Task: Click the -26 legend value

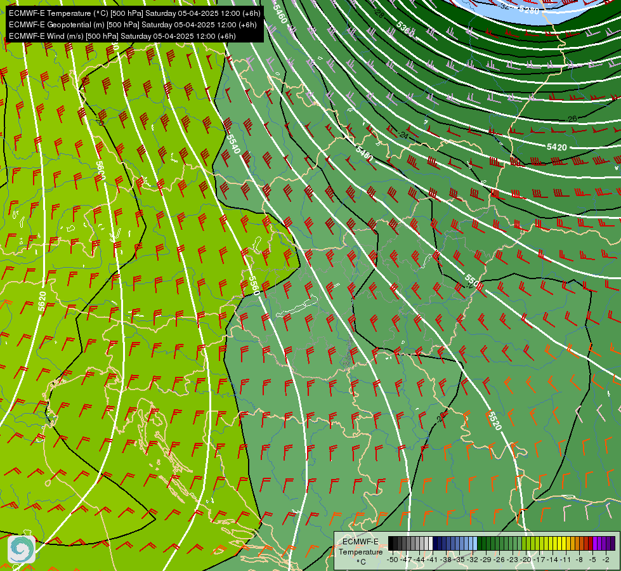Action: (x=499, y=560)
